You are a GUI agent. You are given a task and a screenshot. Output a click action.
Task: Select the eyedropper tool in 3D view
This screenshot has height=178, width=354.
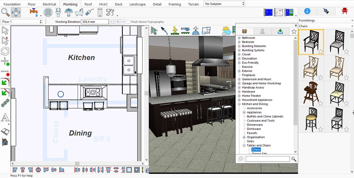click(165, 31)
